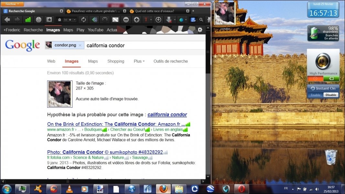Launch VLC from the taskbar

[69, 189]
